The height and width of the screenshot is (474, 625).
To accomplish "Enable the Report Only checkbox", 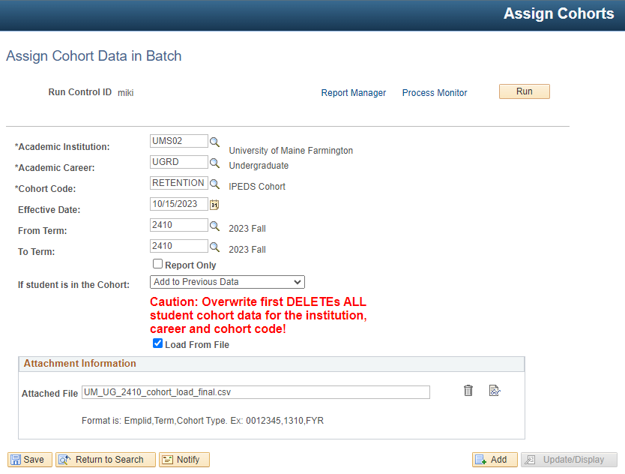I will tap(158, 264).
